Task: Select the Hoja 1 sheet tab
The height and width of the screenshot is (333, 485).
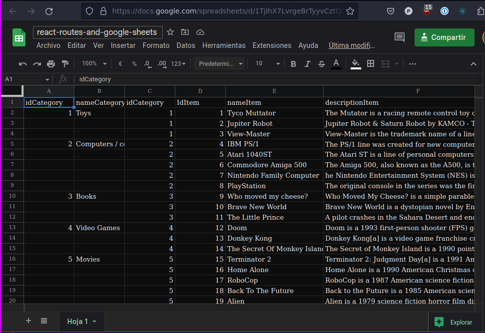Action: 81,322
